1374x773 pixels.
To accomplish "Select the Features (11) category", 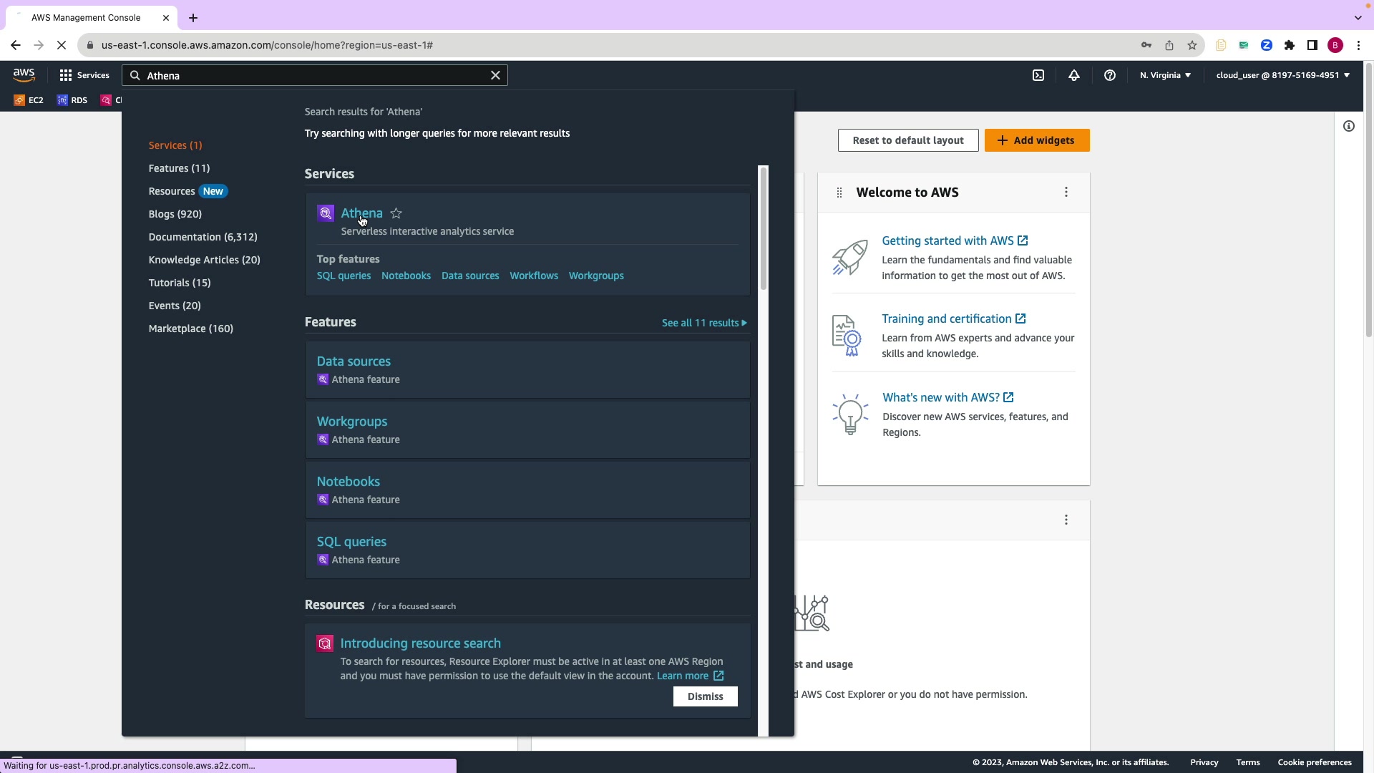I will coord(179,168).
